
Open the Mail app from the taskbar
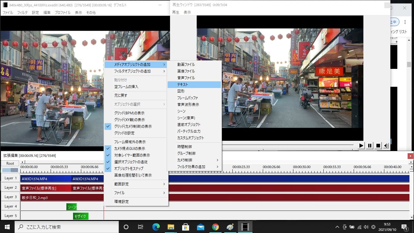point(200,227)
